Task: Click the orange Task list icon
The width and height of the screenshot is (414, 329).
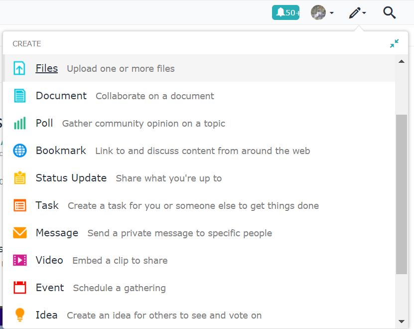Action: [x=20, y=205]
